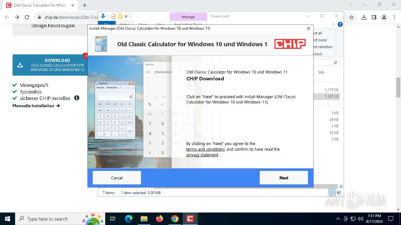Toggle Chrome side panel icon

tap(374, 17)
